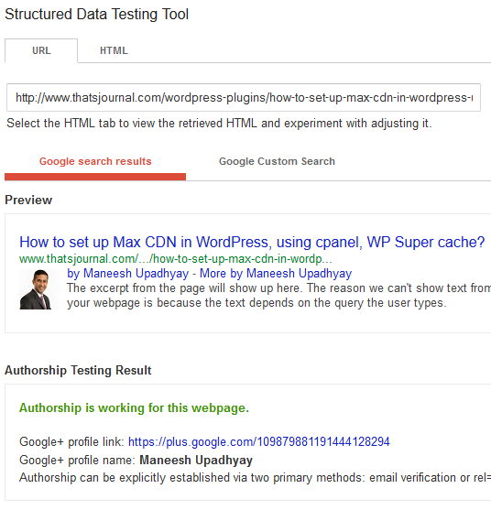Screen dimensions: 491x510
Task: Open the 'More by Maneesh Upadhyay' link
Action: tap(276, 274)
